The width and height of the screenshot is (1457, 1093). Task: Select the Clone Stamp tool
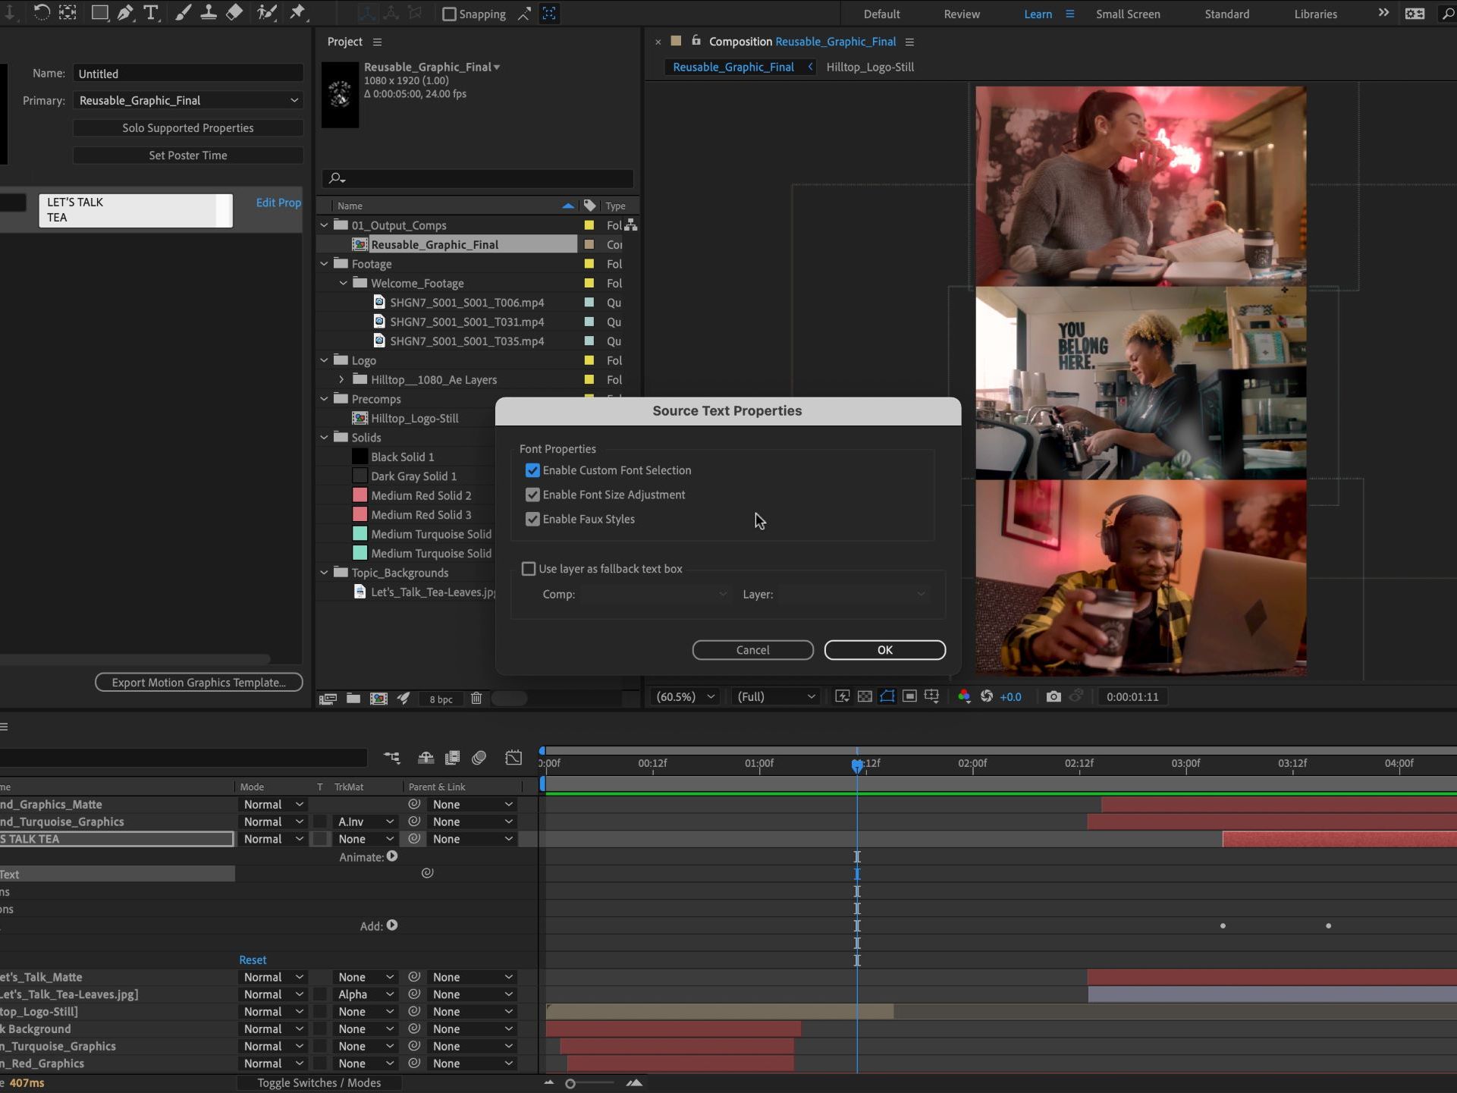[x=208, y=13]
